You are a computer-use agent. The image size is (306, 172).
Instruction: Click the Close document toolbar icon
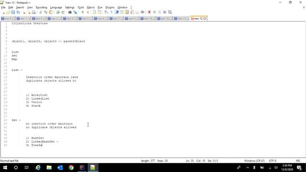tap(24, 12)
